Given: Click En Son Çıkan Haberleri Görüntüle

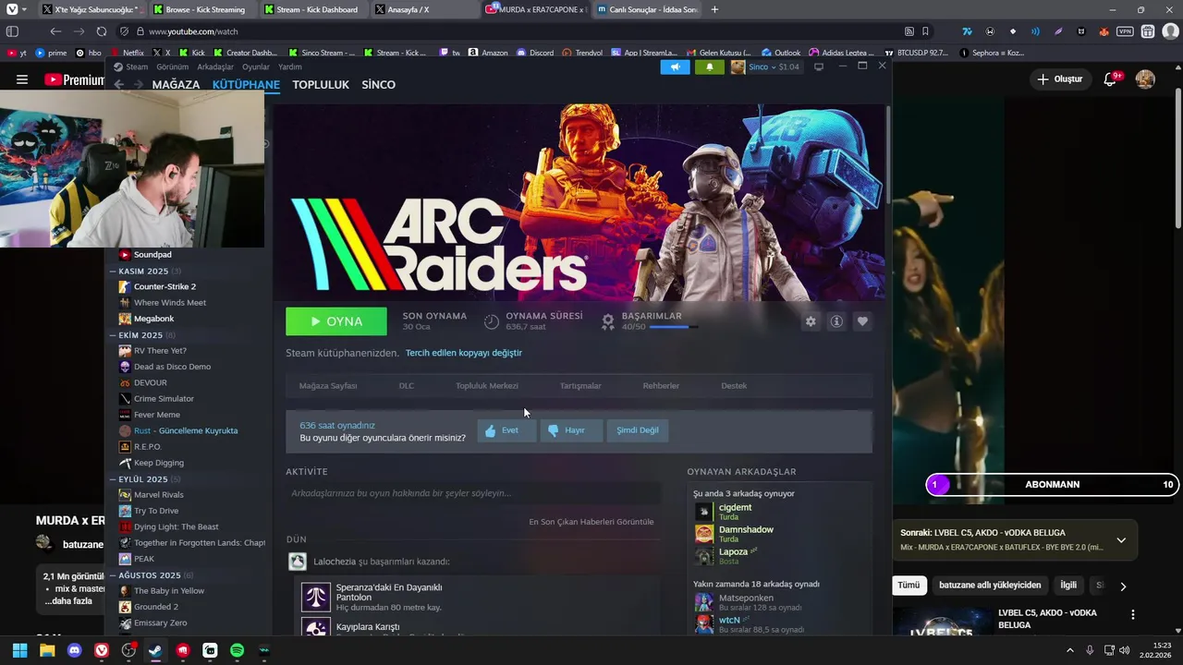Looking at the screenshot, I should tap(591, 522).
